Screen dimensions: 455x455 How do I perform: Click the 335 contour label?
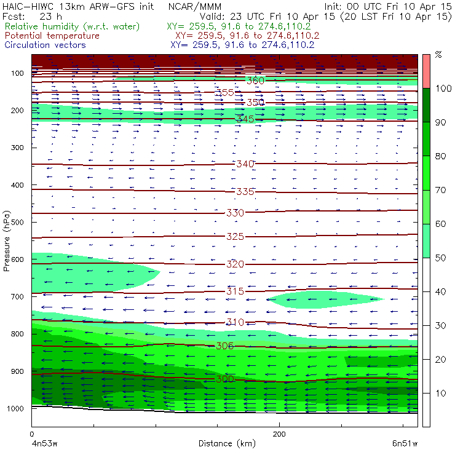tap(245, 191)
